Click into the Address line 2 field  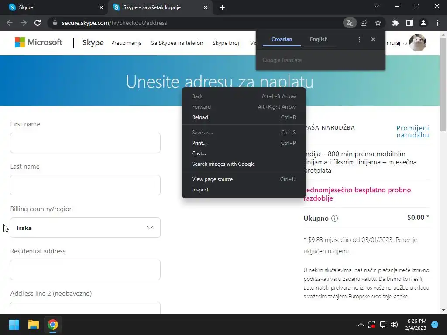85,308
